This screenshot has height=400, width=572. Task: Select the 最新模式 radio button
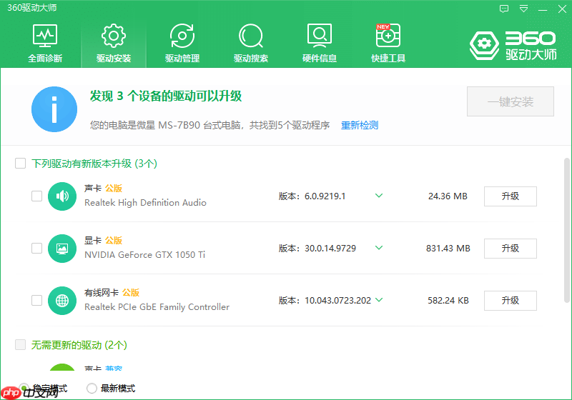coord(92,389)
